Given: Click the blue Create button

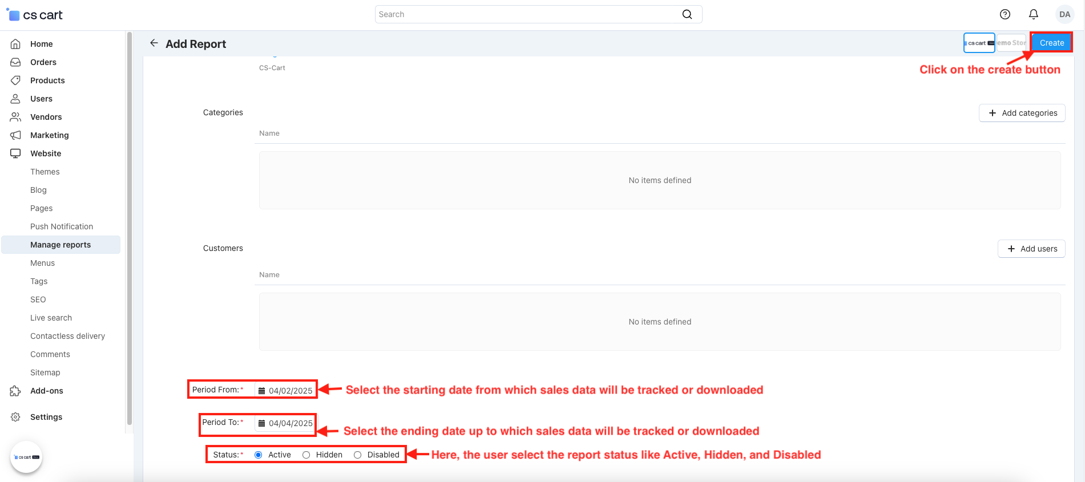Looking at the screenshot, I should point(1051,43).
